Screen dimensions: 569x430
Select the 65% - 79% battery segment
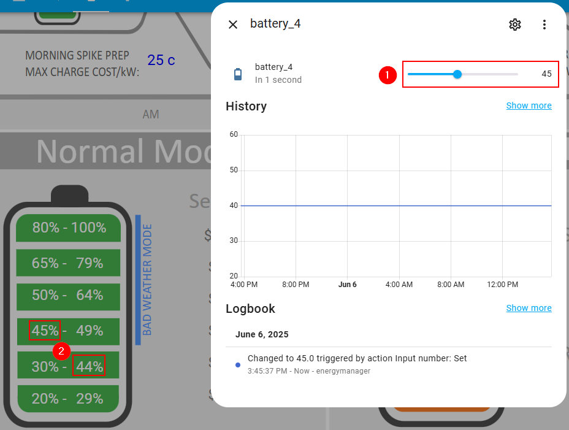[68, 263]
